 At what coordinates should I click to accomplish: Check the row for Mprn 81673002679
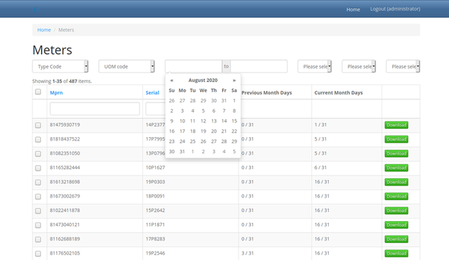(38, 197)
